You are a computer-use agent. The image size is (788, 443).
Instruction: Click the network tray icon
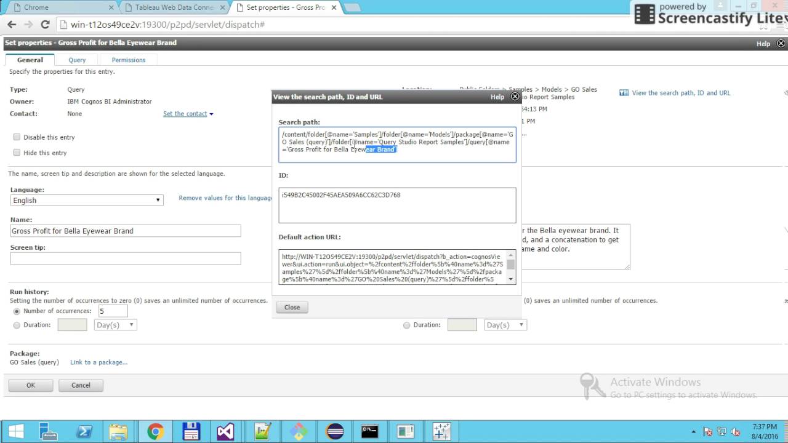722,432
